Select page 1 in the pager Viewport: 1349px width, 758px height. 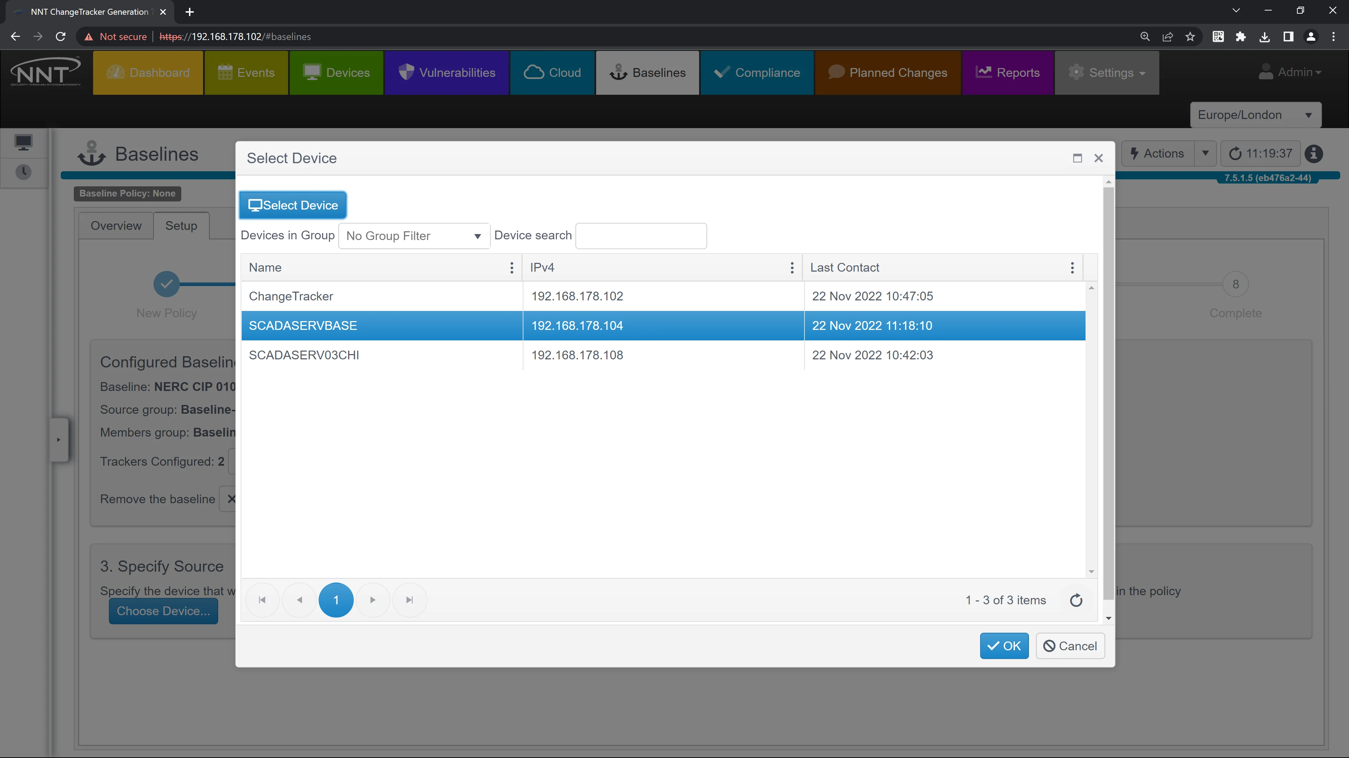click(336, 600)
